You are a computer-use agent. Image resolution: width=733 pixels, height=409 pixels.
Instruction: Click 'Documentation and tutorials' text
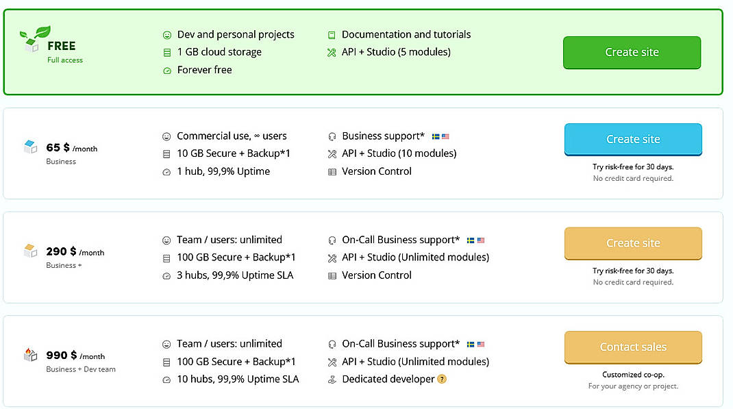(x=406, y=34)
